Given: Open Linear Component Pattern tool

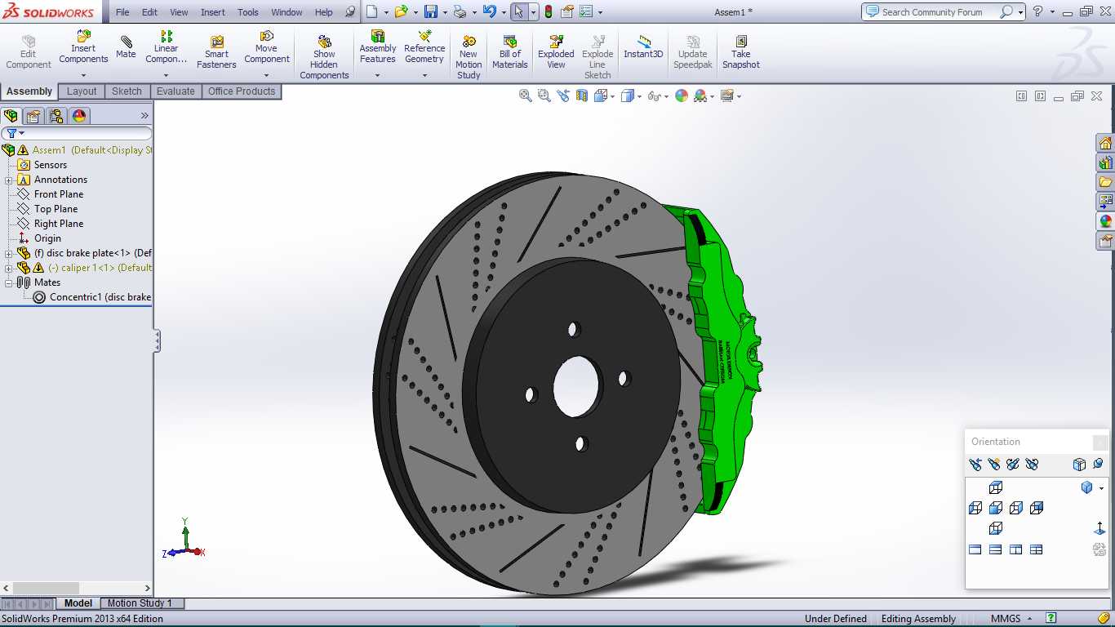Looking at the screenshot, I should tap(167, 47).
